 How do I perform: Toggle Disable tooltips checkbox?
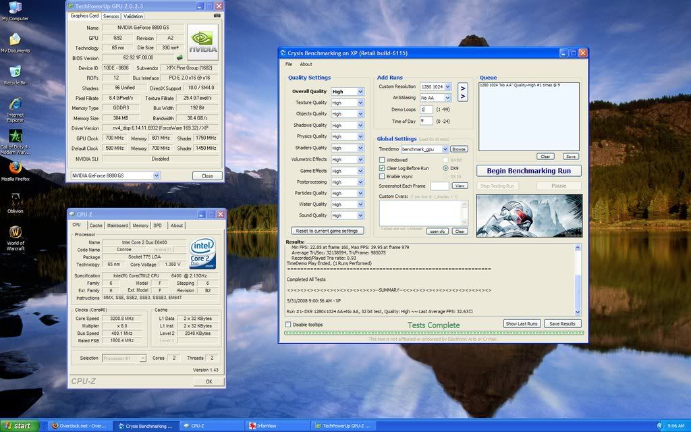tap(288, 325)
